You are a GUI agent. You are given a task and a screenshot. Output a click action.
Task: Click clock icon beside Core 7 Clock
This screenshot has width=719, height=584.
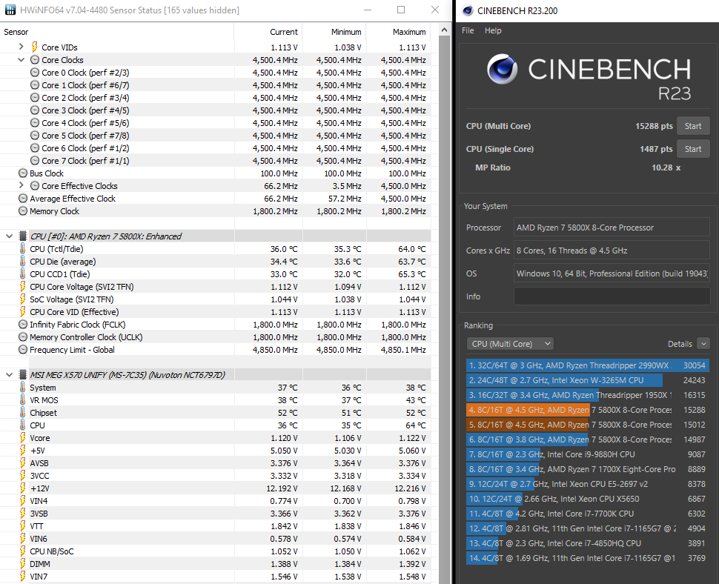click(x=35, y=160)
